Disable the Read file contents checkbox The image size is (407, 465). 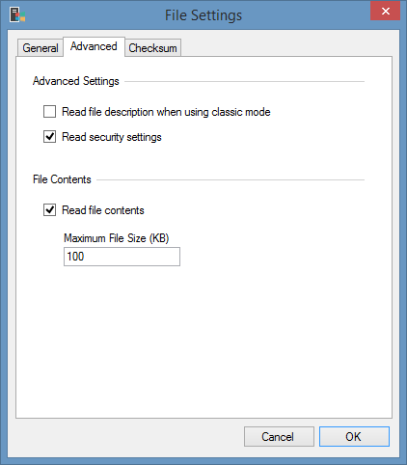click(x=49, y=210)
